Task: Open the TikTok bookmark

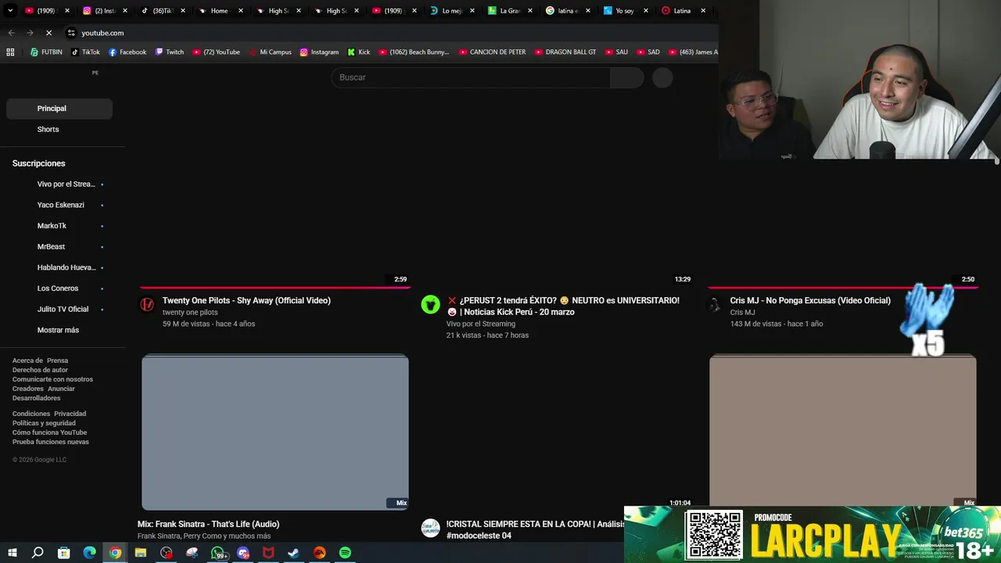Action: 85,52
